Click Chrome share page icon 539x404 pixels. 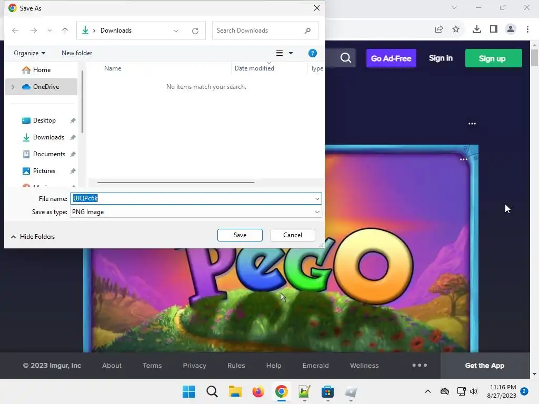439,29
